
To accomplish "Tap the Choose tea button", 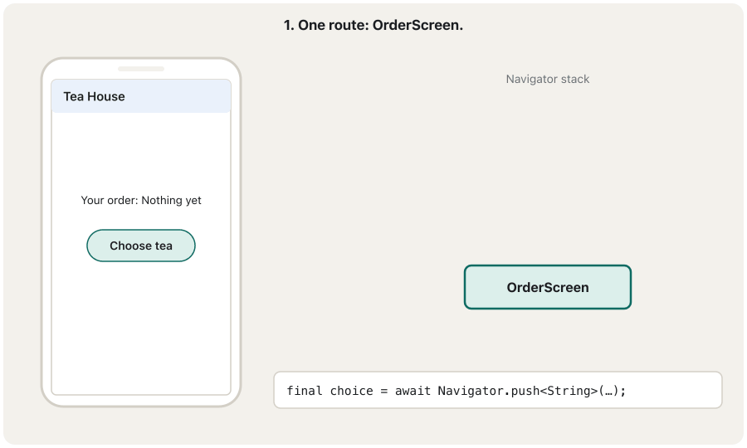I will tap(140, 246).
